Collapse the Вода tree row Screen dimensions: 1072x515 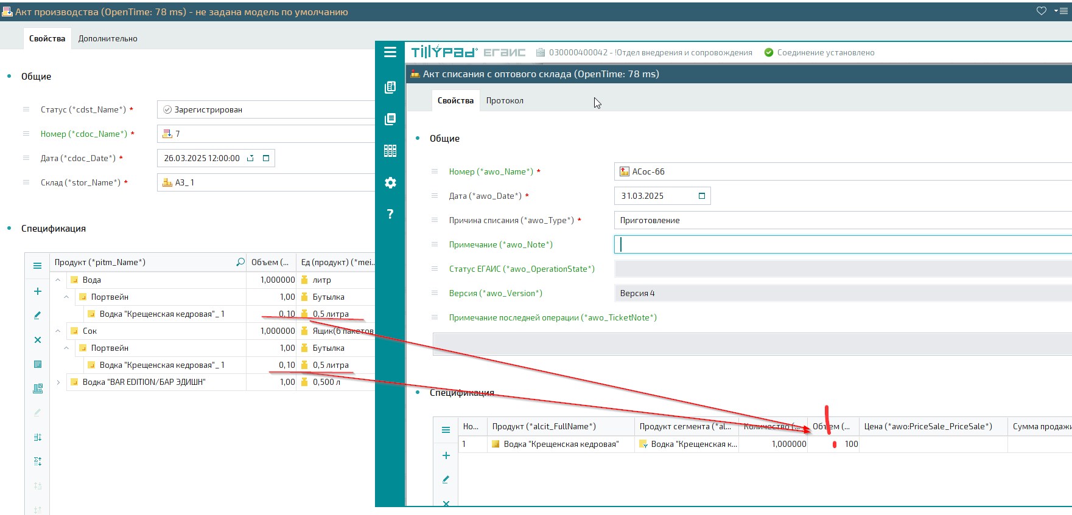click(58, 280)
